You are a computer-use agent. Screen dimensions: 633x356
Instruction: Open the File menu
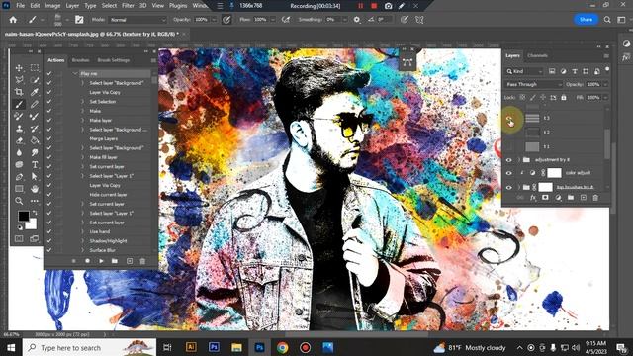(x=20, y=6)
